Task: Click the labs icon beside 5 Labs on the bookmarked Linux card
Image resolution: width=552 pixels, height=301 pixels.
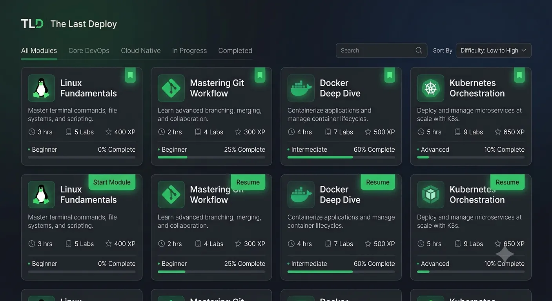Action: (69, 132)
